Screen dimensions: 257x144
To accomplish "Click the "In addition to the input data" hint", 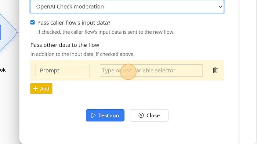I will coord(83,54).
